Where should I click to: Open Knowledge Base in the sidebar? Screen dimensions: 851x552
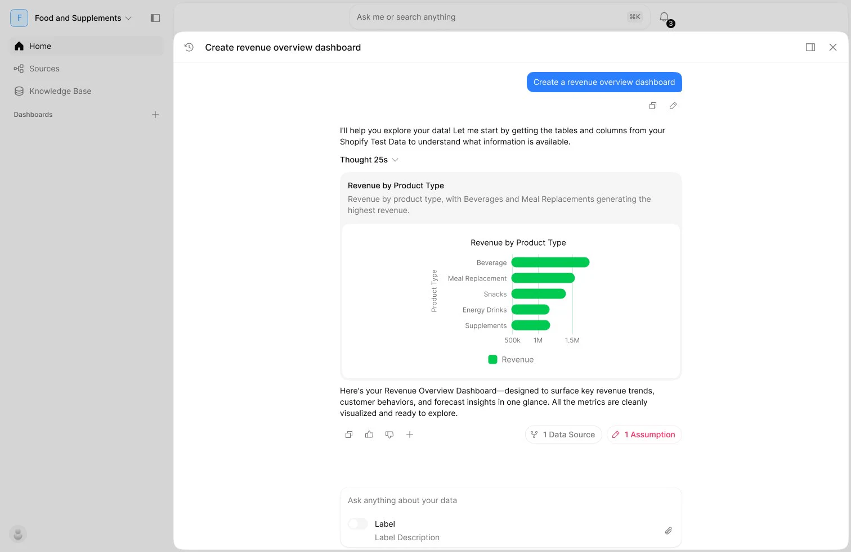coord(87,91)
